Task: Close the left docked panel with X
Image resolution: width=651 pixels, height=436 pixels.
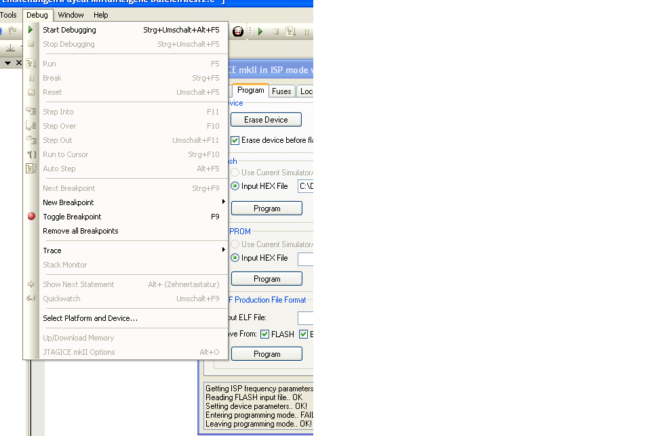Action: [x=19, y=62]
